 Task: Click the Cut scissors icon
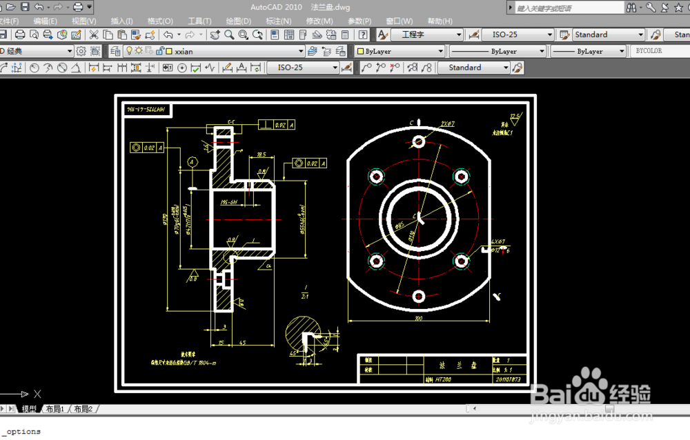(x=94, y=34)
